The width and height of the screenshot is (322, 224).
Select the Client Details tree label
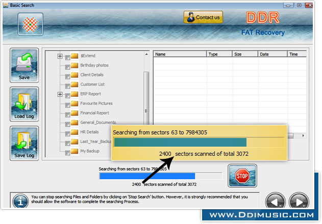(92, 75)
